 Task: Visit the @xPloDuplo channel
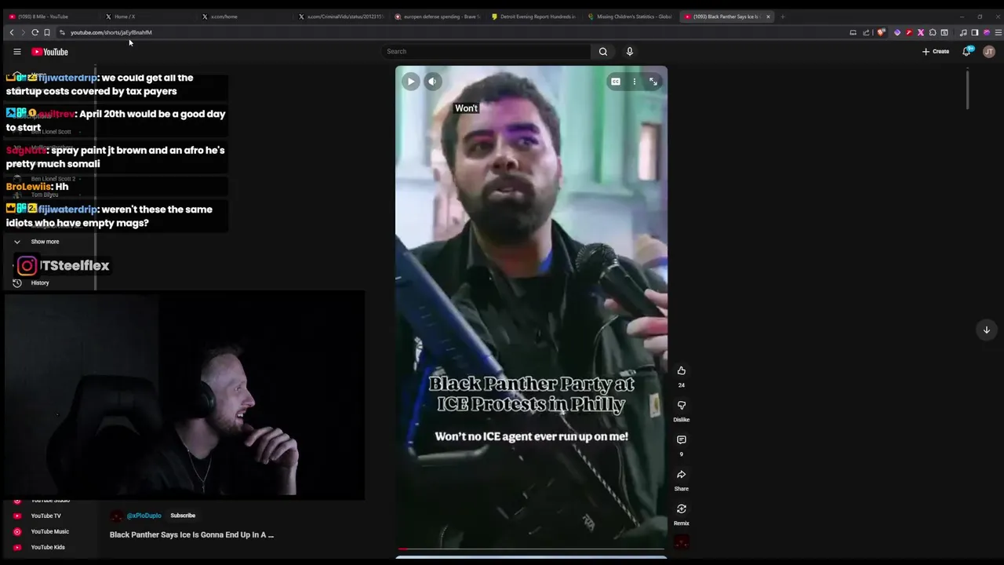(144, 516)
